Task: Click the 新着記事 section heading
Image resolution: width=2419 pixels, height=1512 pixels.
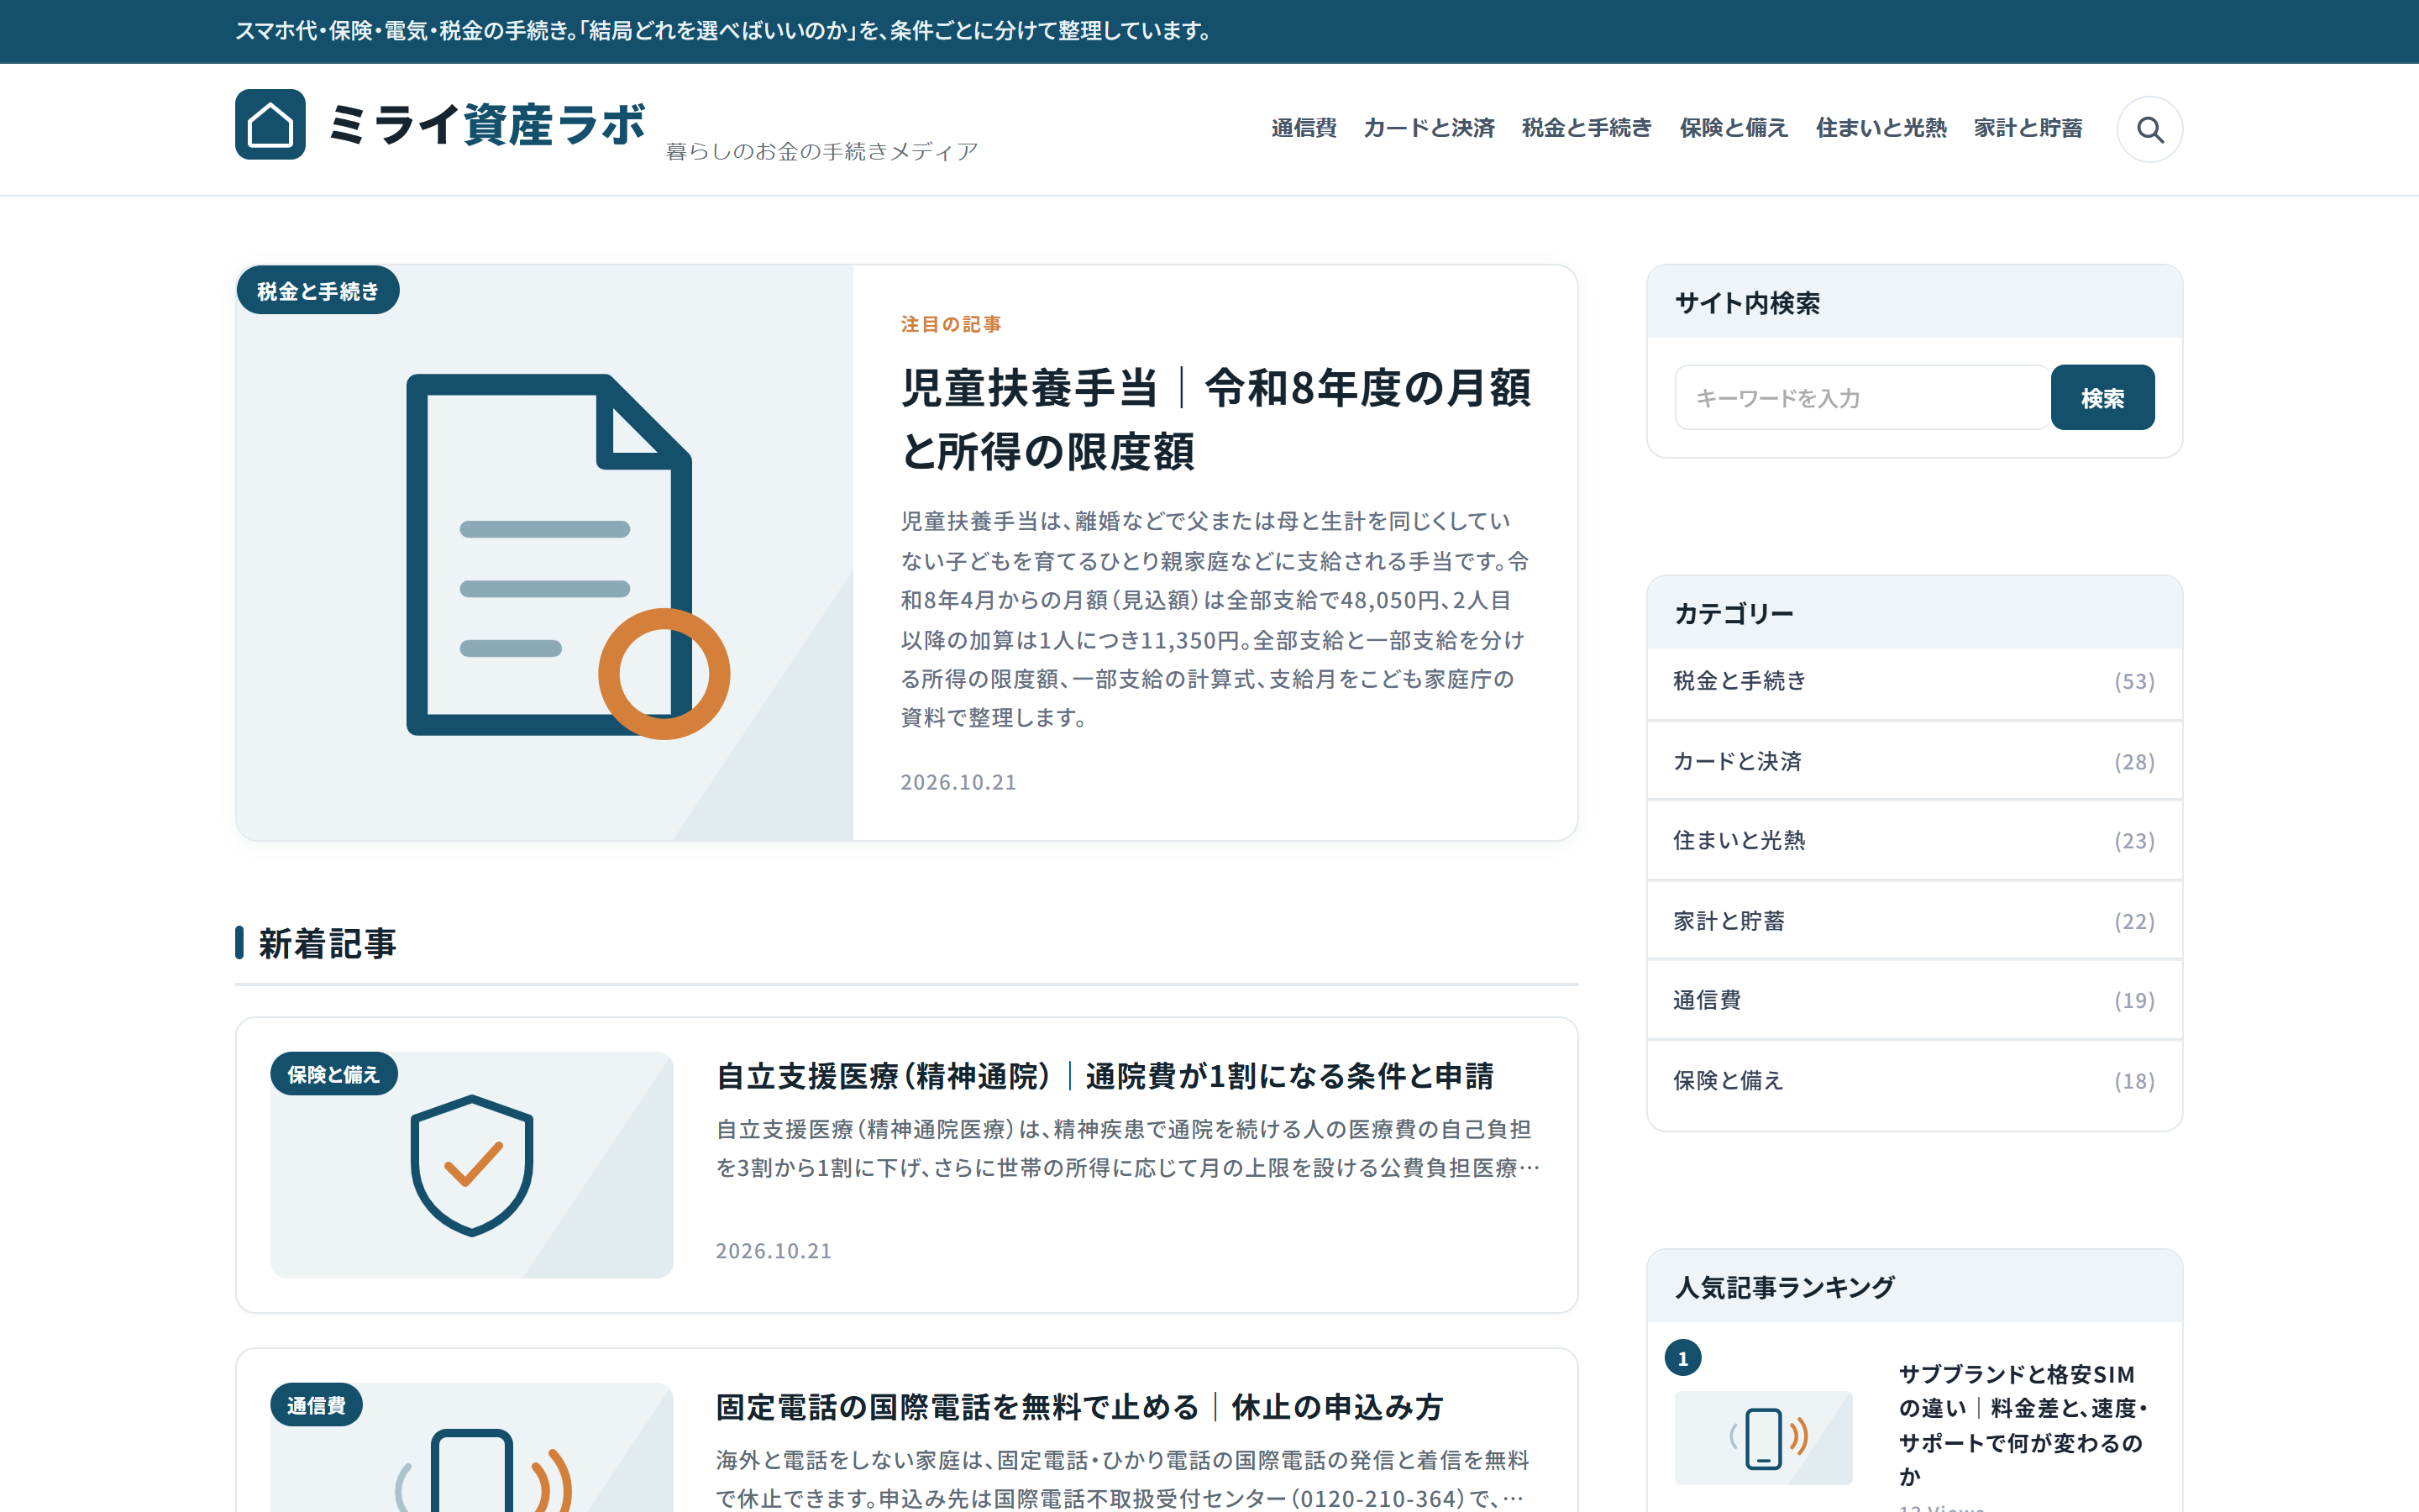Action: point(327,943)
